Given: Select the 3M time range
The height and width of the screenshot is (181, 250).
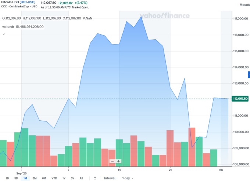Looking at the screenshot, I should (x=35, y=178).
